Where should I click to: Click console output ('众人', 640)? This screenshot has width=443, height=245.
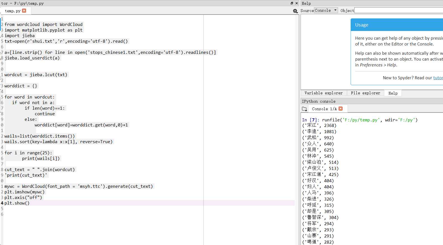click(x=318, y=144)
